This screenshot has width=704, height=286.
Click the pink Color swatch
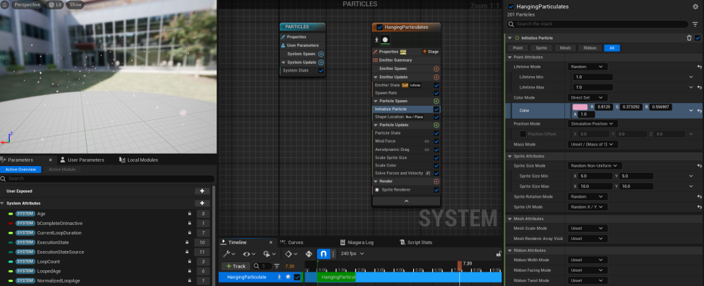pyautogui.click(x=580, y=108)
